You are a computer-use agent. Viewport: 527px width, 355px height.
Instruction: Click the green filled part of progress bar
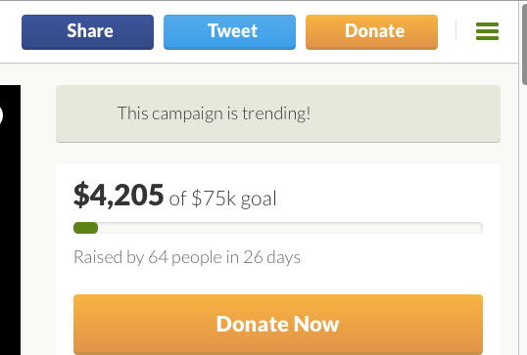(85, 228)
